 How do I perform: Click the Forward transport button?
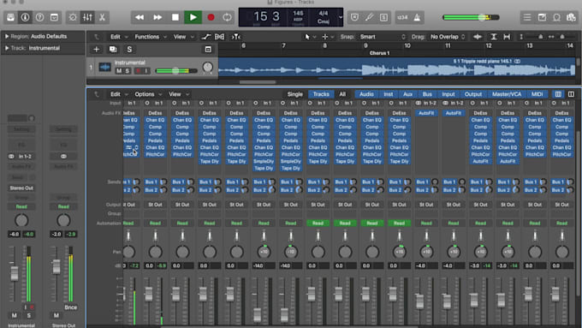157,17
